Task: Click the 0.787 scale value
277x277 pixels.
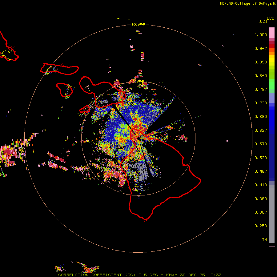Action: point(261,89)
